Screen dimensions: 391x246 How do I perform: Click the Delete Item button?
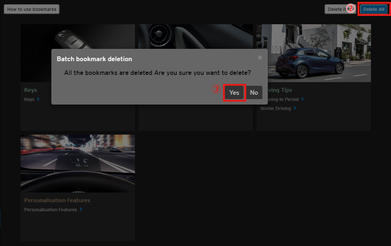[336, 9]
